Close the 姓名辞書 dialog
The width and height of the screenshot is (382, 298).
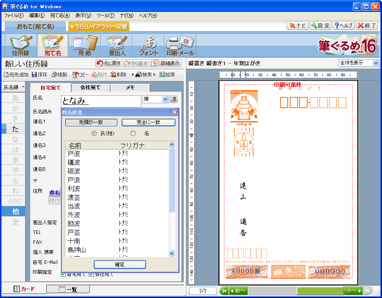click(175, 112)
